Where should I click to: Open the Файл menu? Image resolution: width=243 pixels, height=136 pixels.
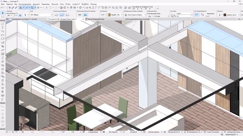tap(3, 4)
